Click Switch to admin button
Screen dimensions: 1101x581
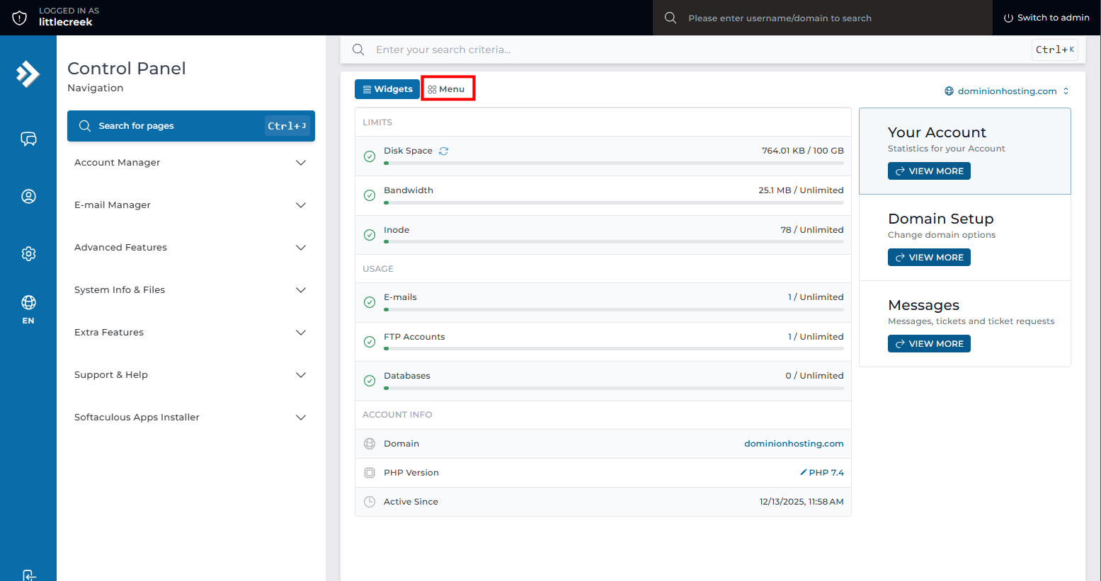pos(1046,18)
